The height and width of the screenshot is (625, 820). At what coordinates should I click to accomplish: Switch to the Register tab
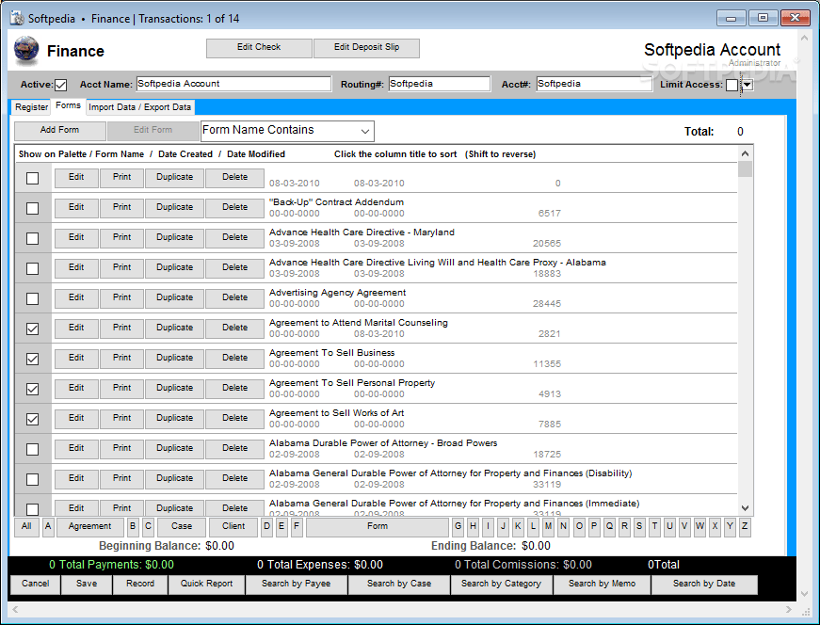tap(30, 106)
